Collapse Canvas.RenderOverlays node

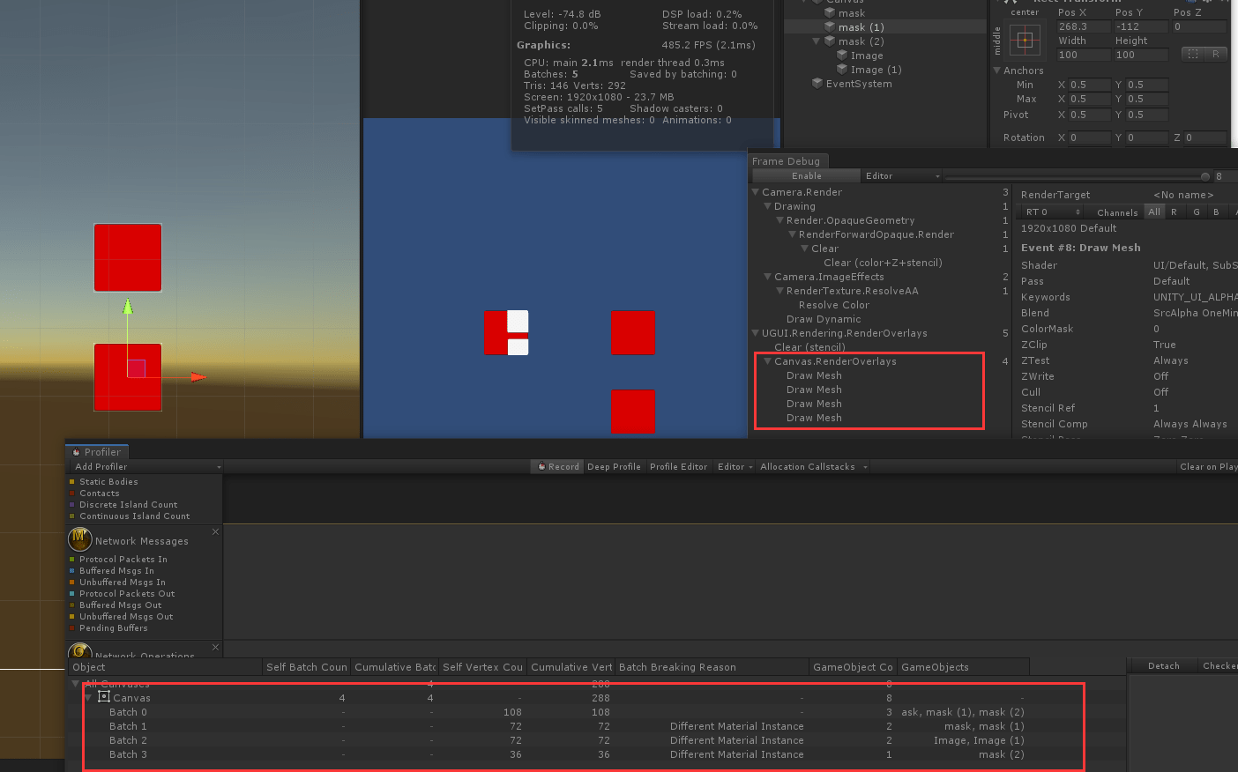point(768,361)
